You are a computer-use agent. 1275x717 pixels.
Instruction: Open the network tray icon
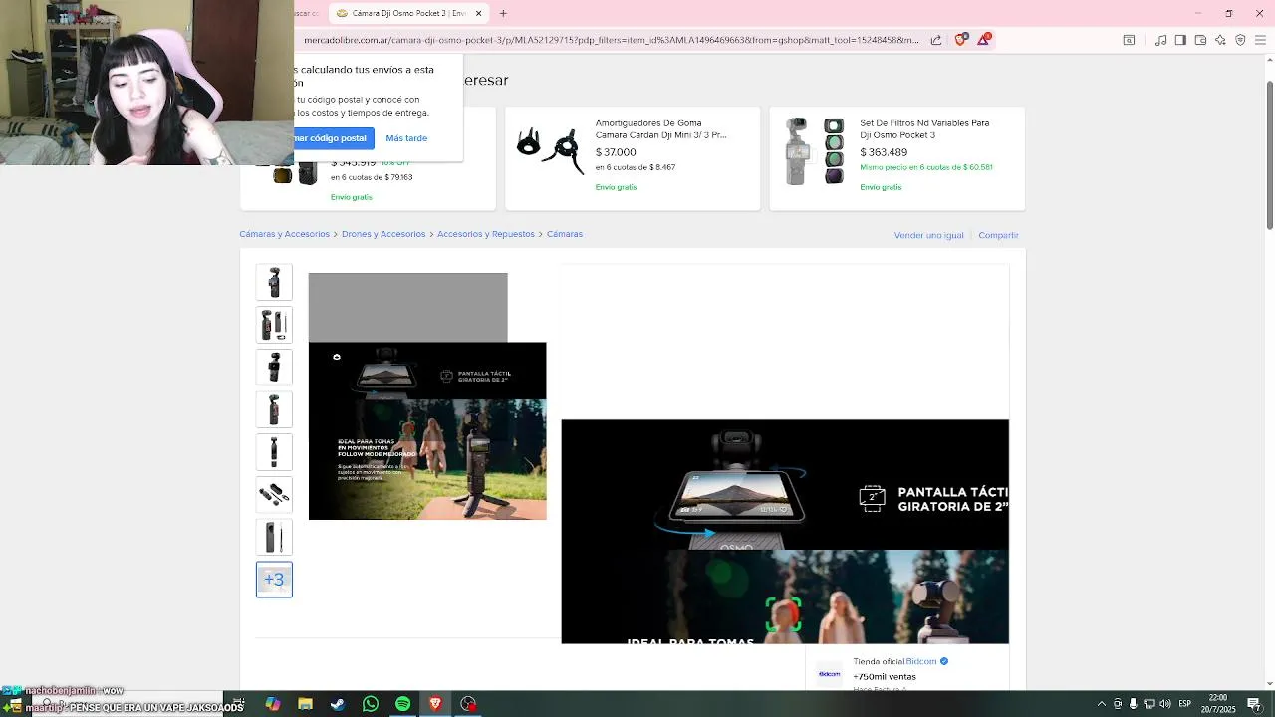pyautogui.click(x=1148, y=704)
